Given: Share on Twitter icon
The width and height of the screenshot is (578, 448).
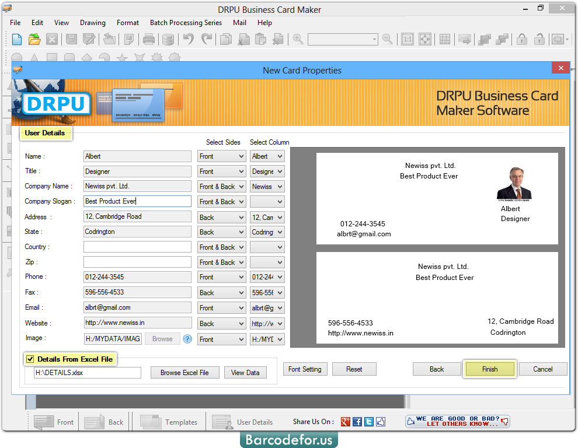Looking at the screenshot, I should (x=369, y=422).
